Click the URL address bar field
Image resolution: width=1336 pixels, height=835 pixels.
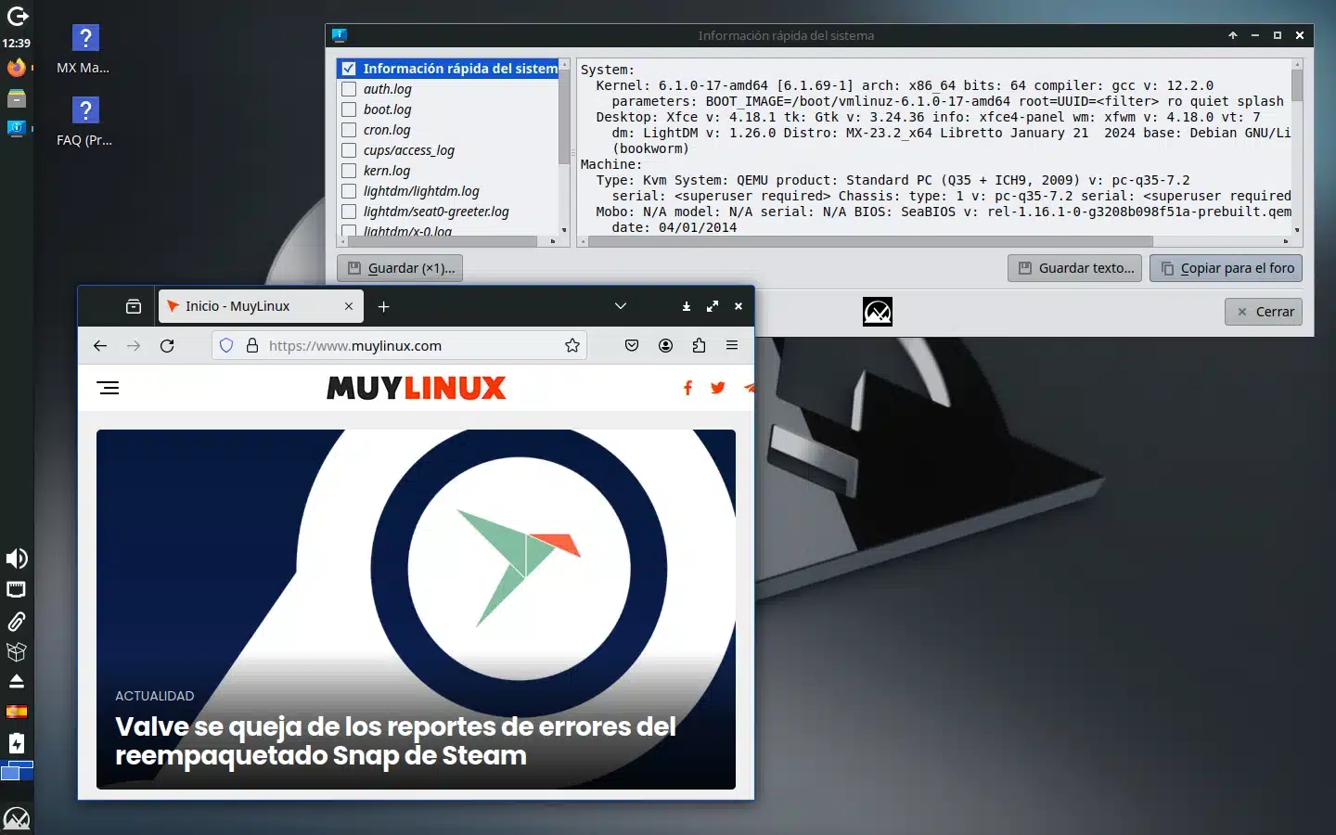pyautogui.click(x=399, y=345)
